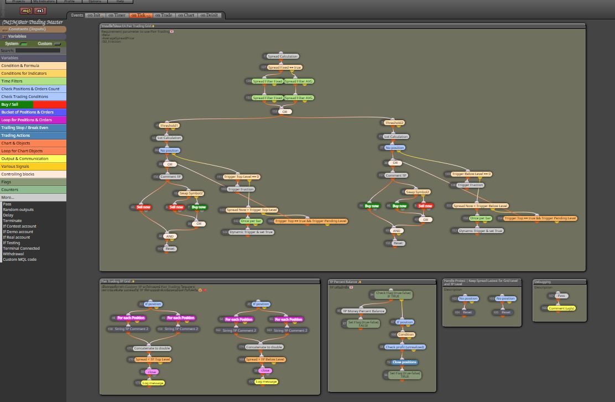Select the on Tick events tab
This screenshot has height=402, width=615.
coord(140,16)
